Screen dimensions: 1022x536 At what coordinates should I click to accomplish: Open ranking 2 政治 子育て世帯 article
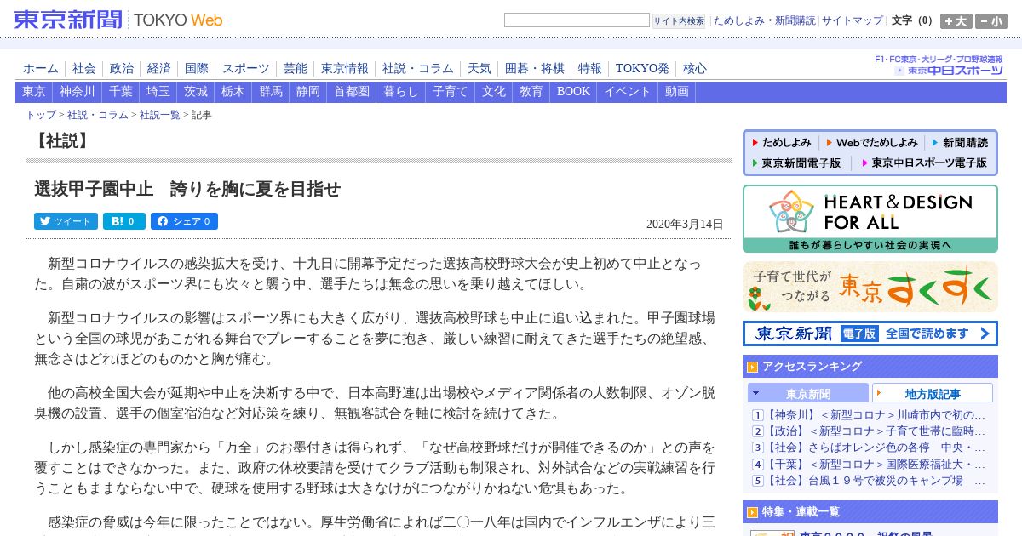click(x=876, y=431)
